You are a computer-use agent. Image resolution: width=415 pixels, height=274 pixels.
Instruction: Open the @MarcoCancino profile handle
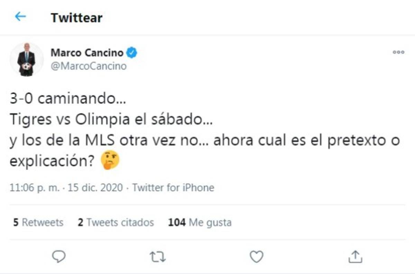(x=88, y=66)
